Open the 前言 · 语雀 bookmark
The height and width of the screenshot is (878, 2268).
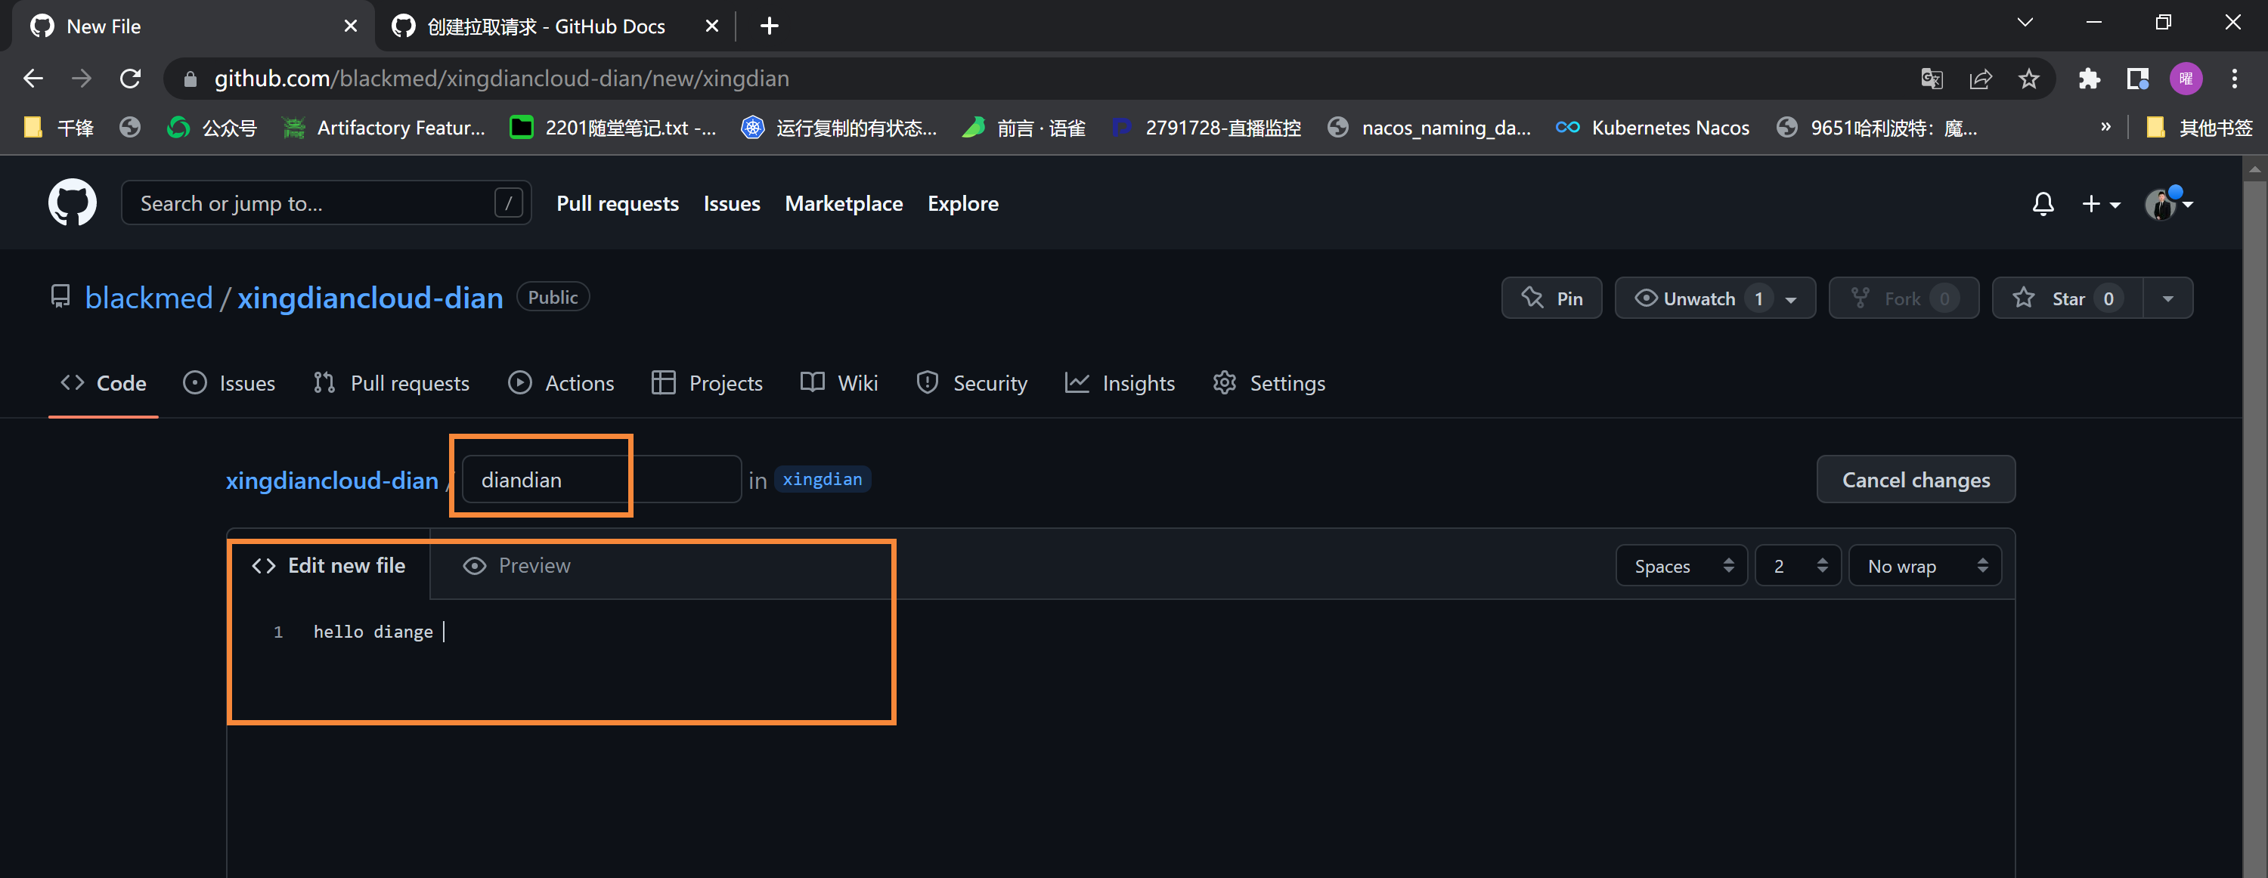tap(1024, 128)
